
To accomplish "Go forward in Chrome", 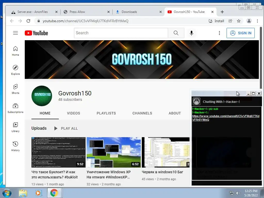I will coord(20,21).
